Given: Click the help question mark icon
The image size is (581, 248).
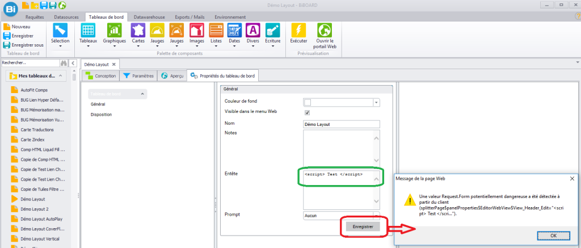Looking at the screenshot, I should pyautogui.click(x=578, y=16).
